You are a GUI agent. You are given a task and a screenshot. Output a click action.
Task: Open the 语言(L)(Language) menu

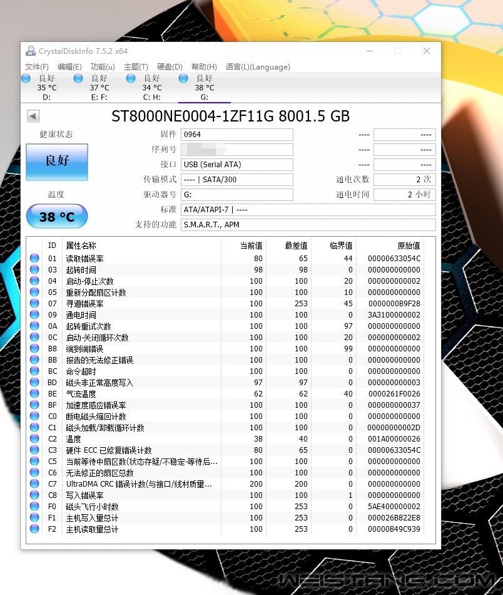[258, 67]
